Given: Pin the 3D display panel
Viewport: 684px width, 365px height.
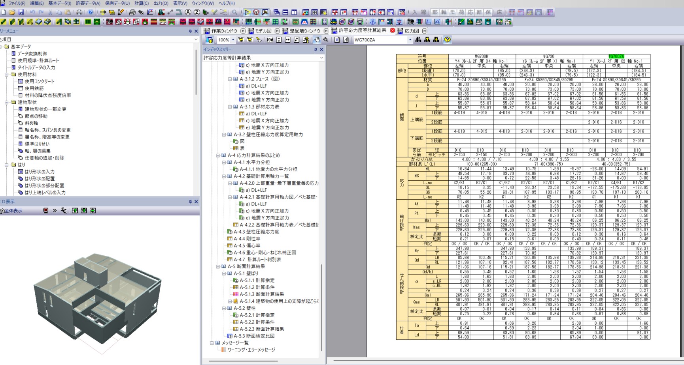Looking at the screenshot, I should pos(190,202).
